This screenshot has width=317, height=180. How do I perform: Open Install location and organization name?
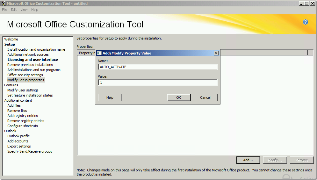pyautogui.click(x=36, y=49)
